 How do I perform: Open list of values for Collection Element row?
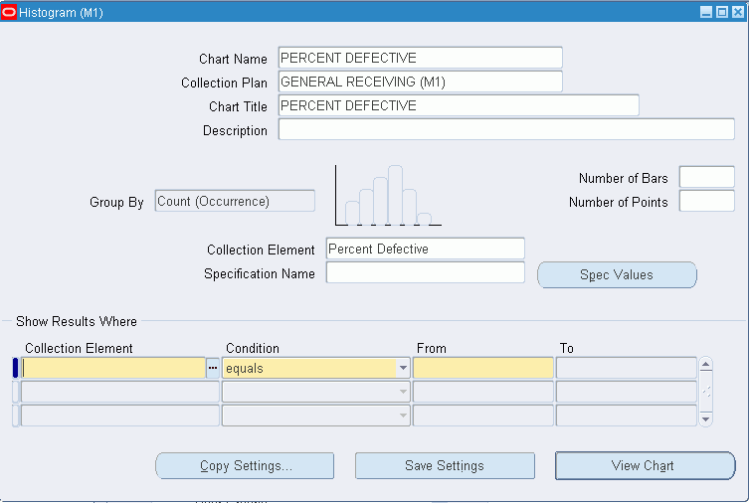click(213, 368)
